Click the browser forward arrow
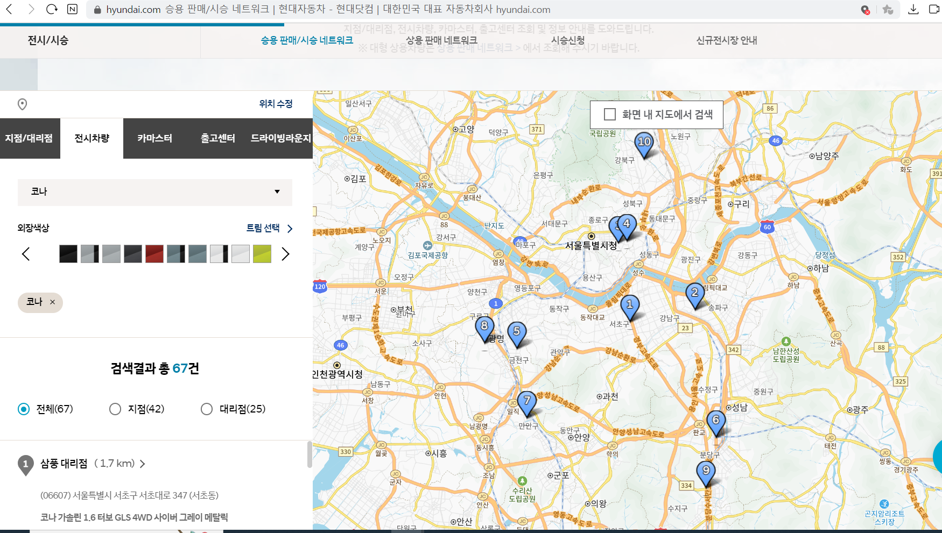 [31, 9]
